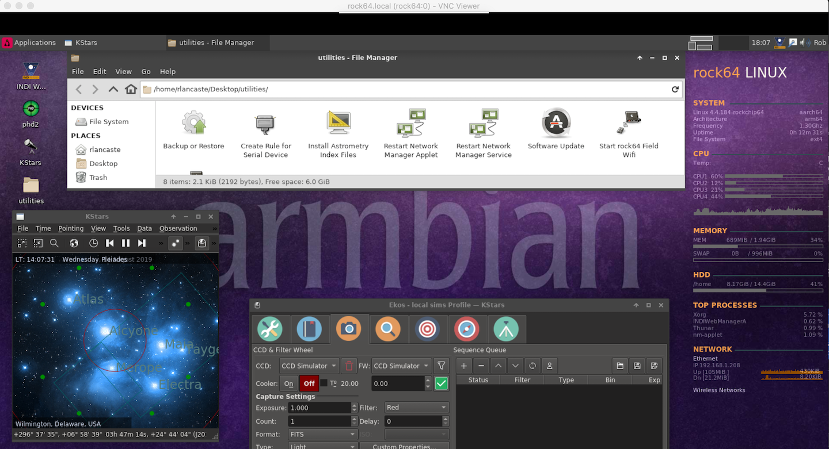Go to parent folder in File Manager
This screenshot has height=449, width=829.
tap(113, 89)
